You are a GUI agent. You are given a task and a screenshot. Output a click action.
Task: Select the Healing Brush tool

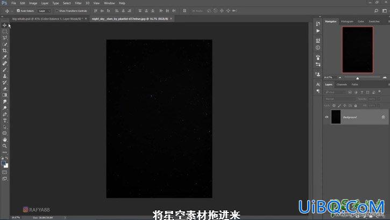pos(4,63)
